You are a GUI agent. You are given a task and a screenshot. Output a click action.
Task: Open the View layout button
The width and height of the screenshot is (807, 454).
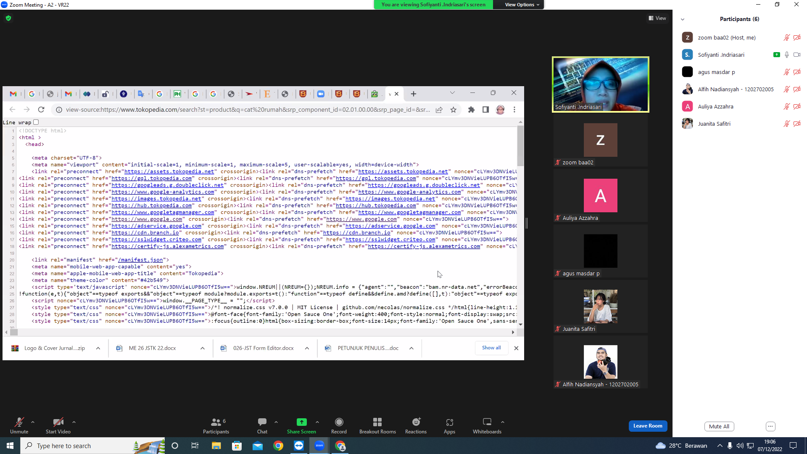click(x=657, y=18)
